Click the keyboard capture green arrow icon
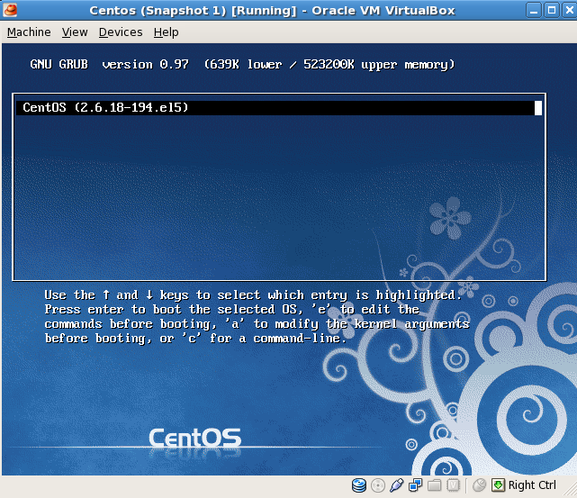 tap(498, 485)
